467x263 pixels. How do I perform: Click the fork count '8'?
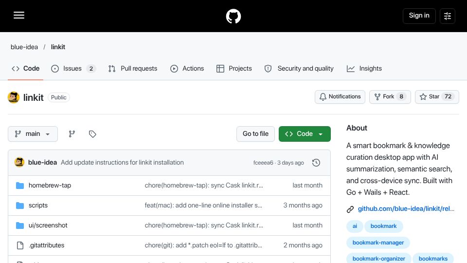401,97
